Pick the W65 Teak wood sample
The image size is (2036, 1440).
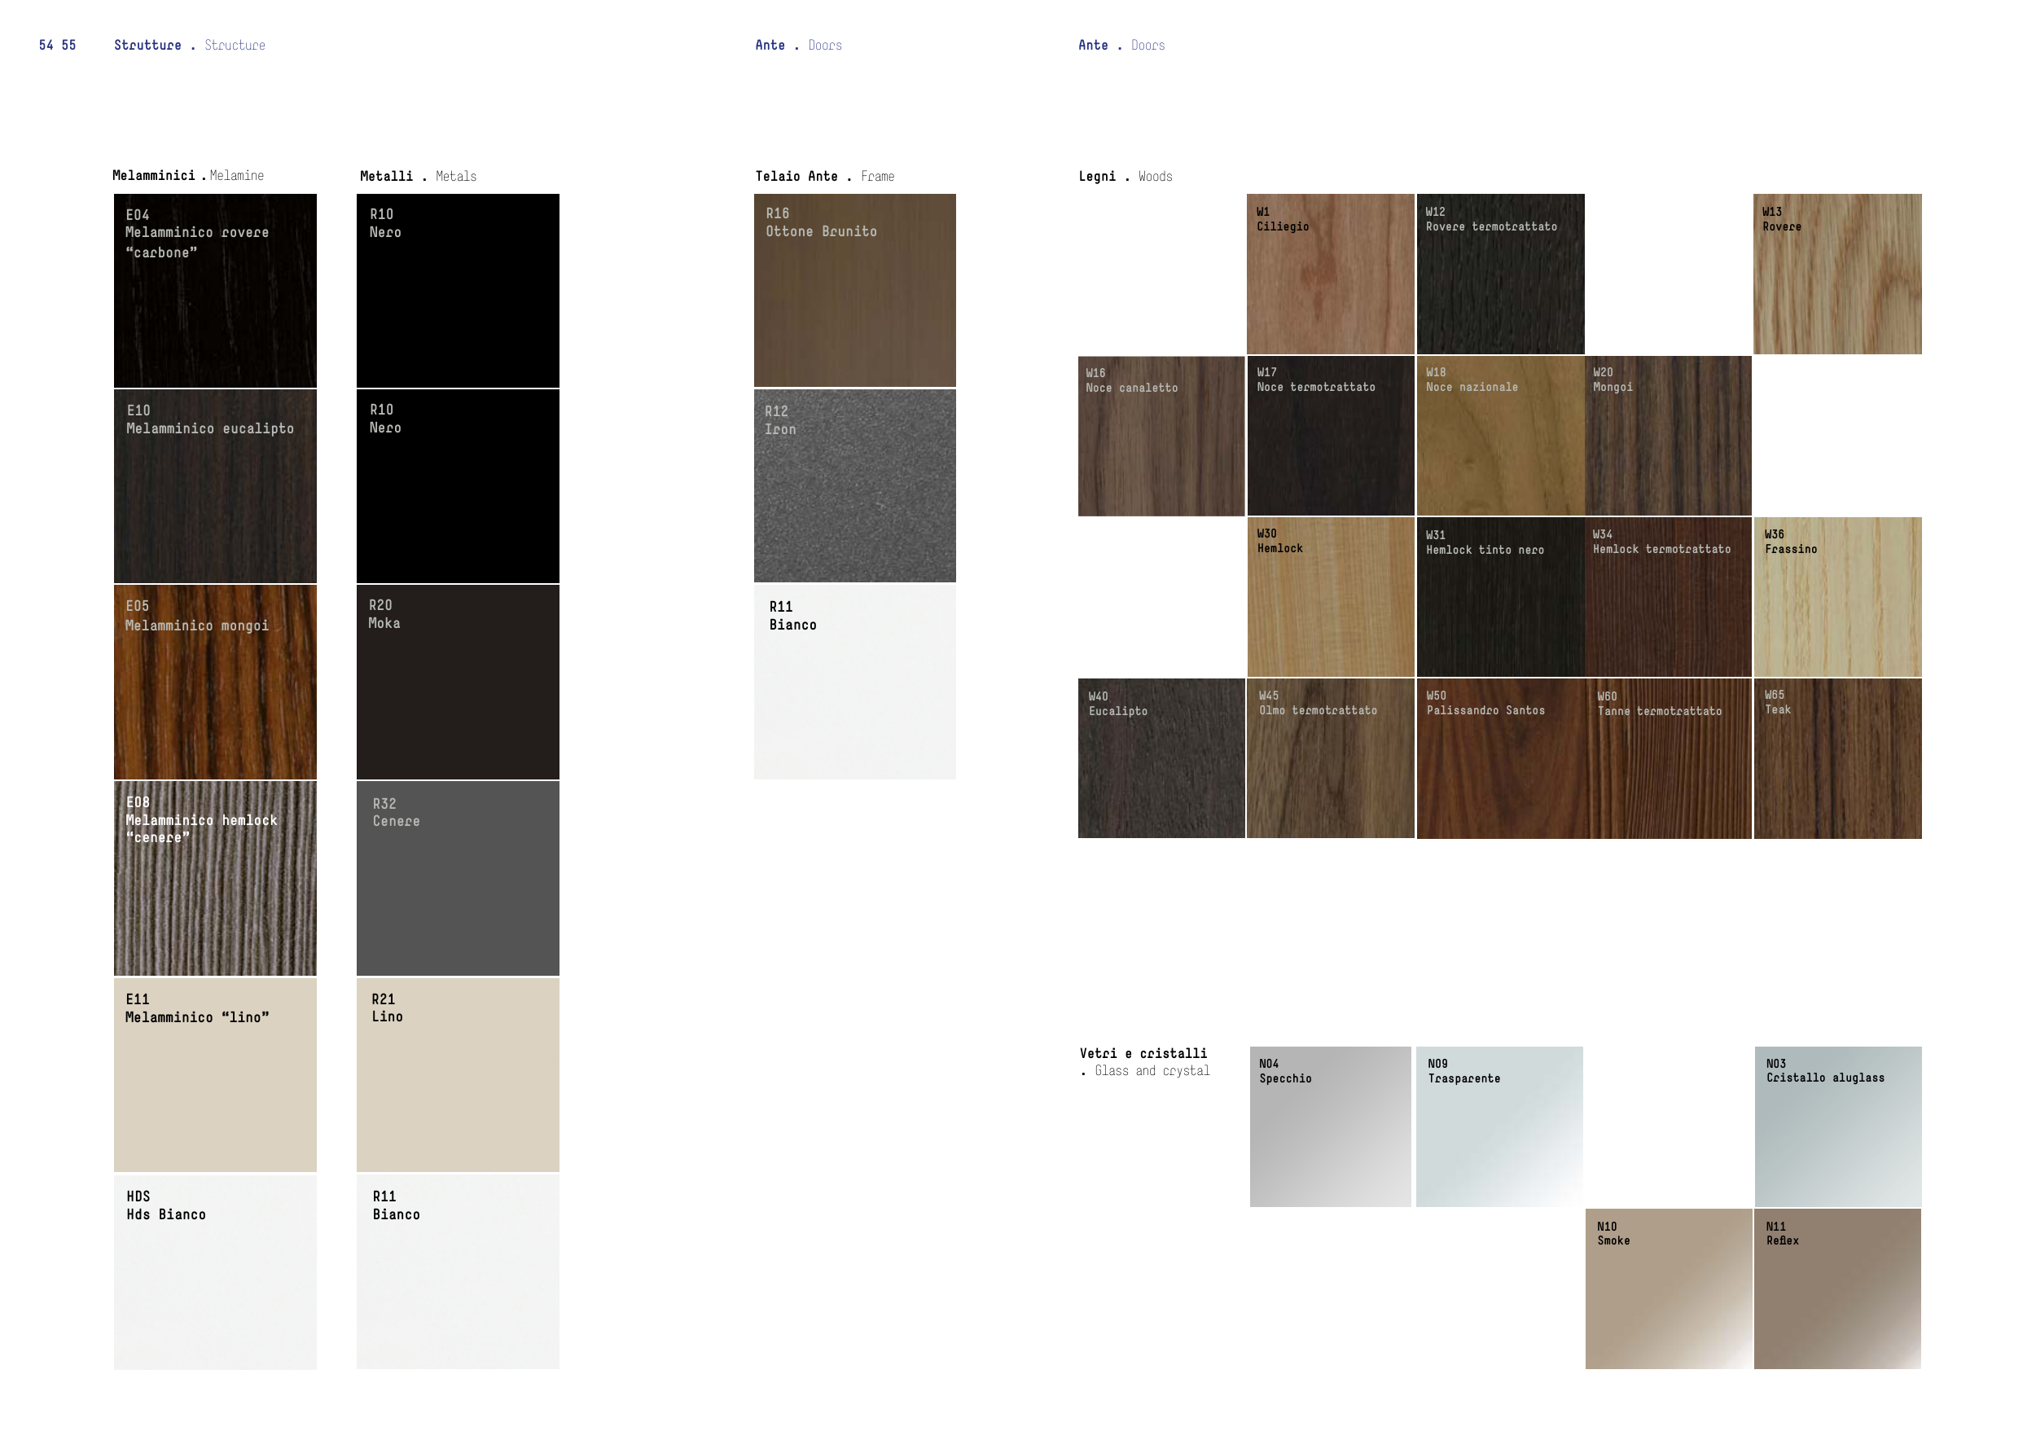[x=1837, y=758]
